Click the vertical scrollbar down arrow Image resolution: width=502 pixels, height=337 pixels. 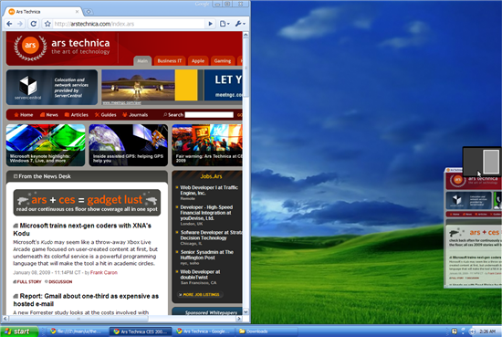point(246,311)
